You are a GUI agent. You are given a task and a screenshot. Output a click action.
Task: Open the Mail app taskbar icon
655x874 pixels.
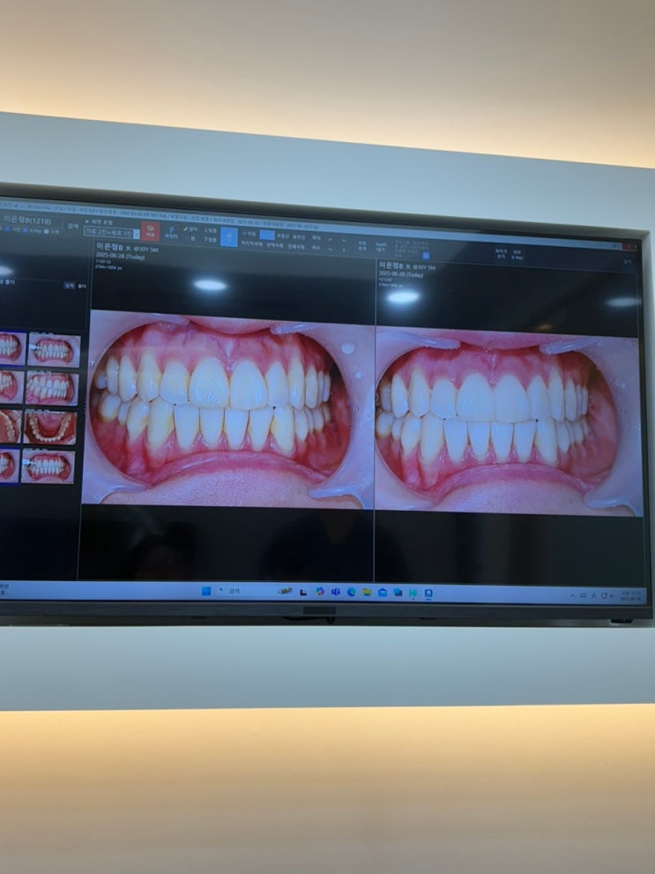(382, 593)
